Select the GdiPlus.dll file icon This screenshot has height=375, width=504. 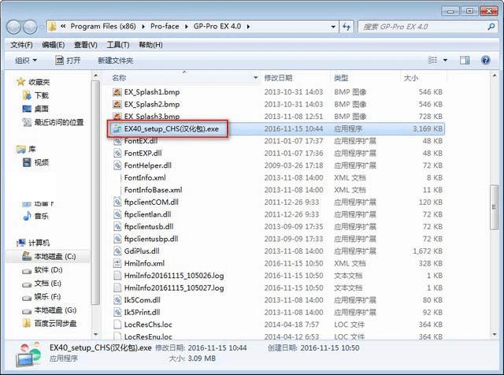[x=117, y=251]
